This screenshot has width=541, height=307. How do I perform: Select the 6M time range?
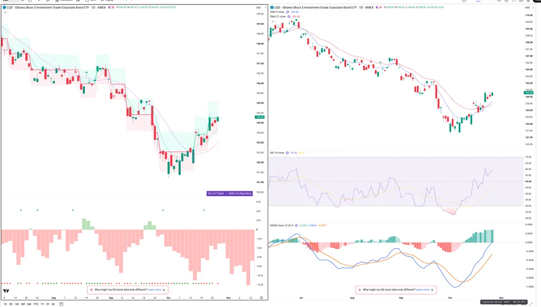pyautogui.click(x=29, y=304)
